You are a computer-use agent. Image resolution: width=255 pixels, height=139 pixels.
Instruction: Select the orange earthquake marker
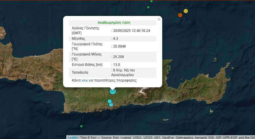click(x=180, y=15)
